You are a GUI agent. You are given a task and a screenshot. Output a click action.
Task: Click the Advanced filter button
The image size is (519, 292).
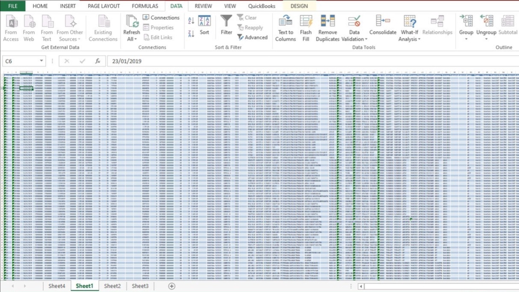click(252, 37)
